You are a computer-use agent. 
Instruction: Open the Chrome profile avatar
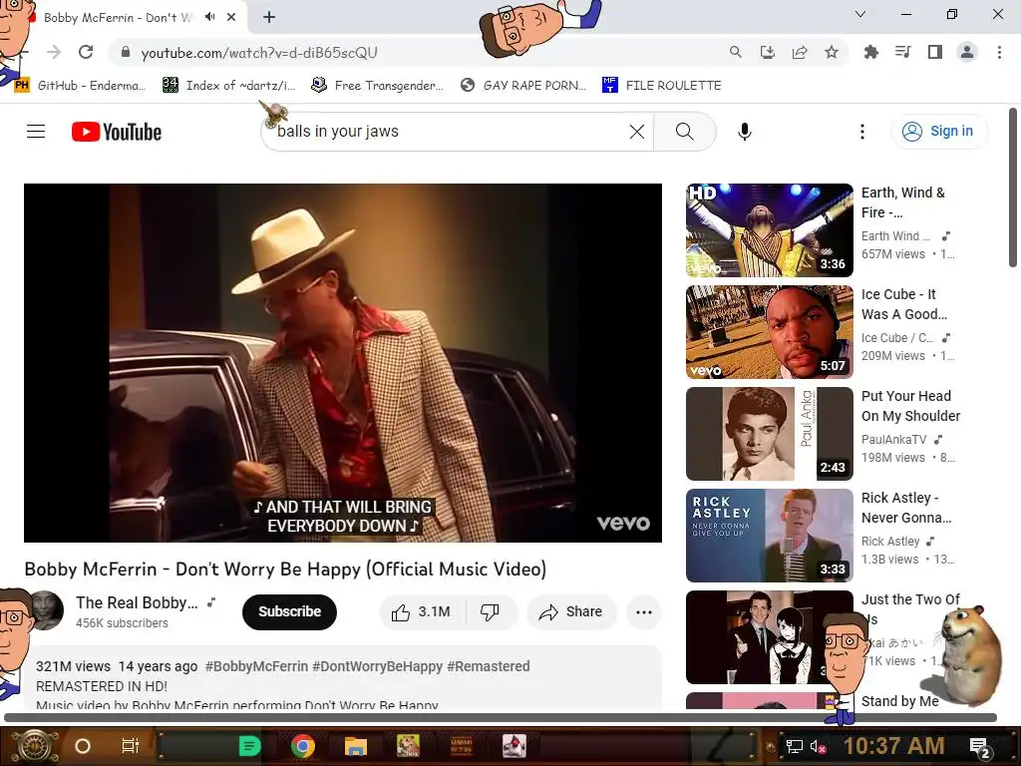[967, 52]
